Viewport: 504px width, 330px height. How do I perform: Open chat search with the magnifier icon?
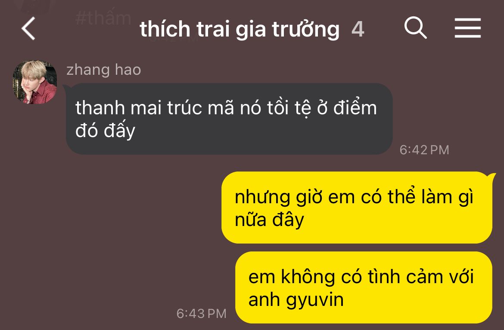[415, 27]
